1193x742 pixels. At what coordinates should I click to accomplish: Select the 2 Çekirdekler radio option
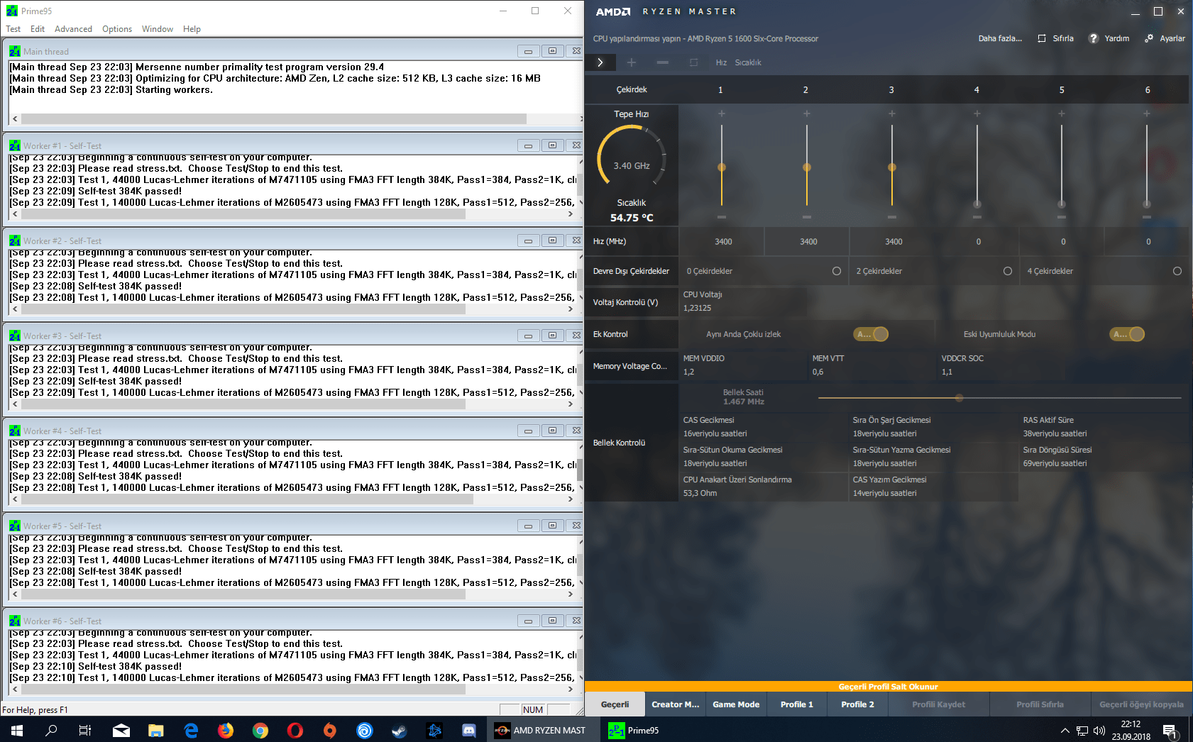point(1008,271)
